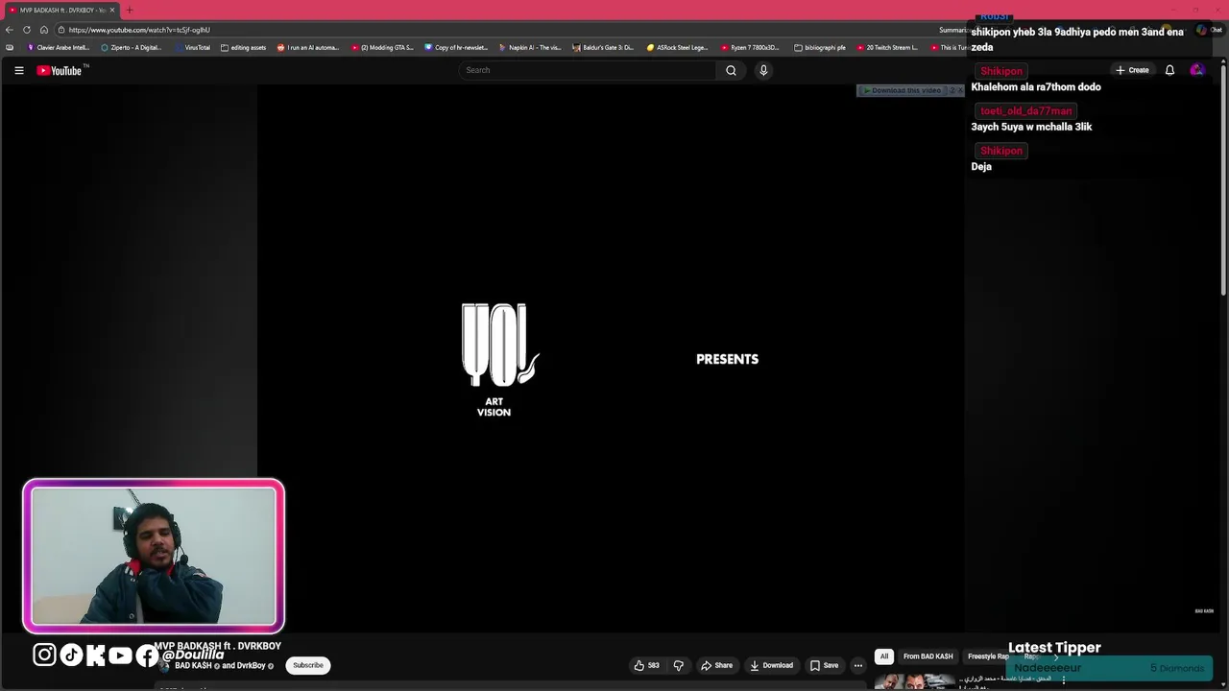The width and height of the screenshot is (1229, 691).
Task: Open the suggested video thumbnail
Action: click(914, 682)
